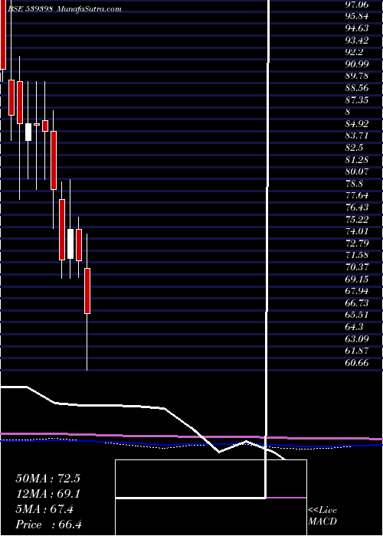Click the 12MA : 69.1 reading
The width and height of the screenshot is (383, 536).
pos(47,493)
